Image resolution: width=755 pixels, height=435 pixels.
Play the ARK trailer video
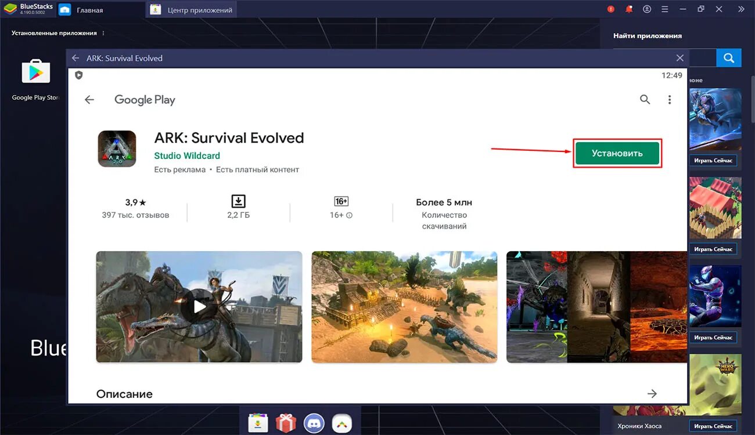pos(199,307)
